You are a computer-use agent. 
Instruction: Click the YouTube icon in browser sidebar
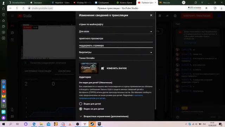[4, 91]
